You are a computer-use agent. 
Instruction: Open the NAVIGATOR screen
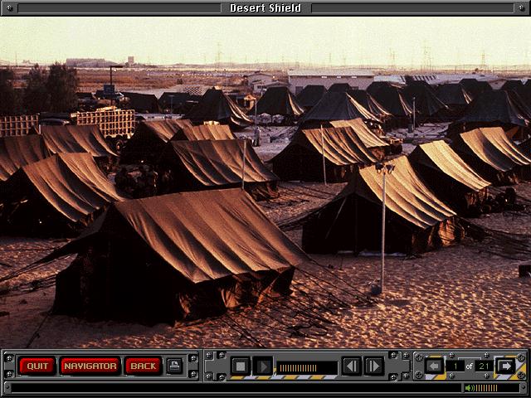point(90,366)
